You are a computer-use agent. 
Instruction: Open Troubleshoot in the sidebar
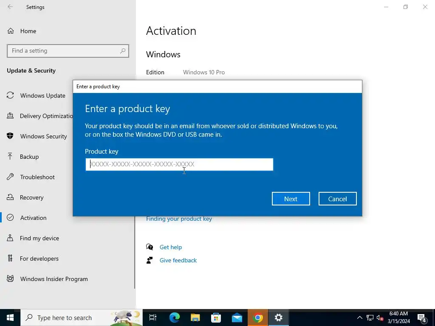tap(37, 177)
